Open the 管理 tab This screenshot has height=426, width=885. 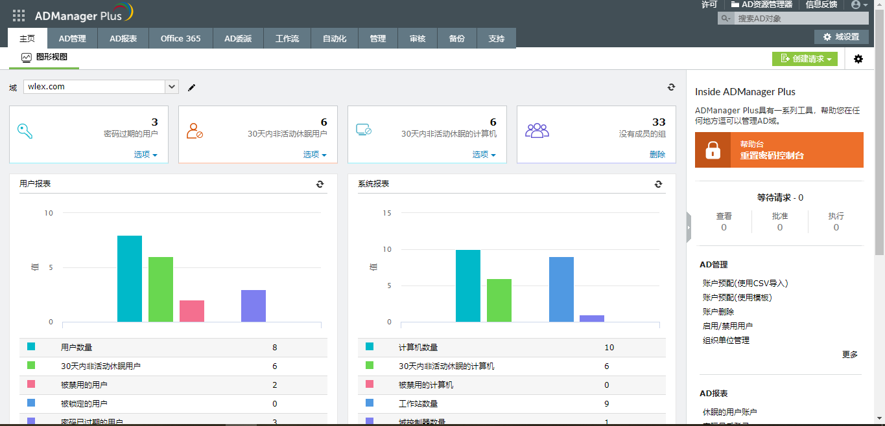point(378,38)
